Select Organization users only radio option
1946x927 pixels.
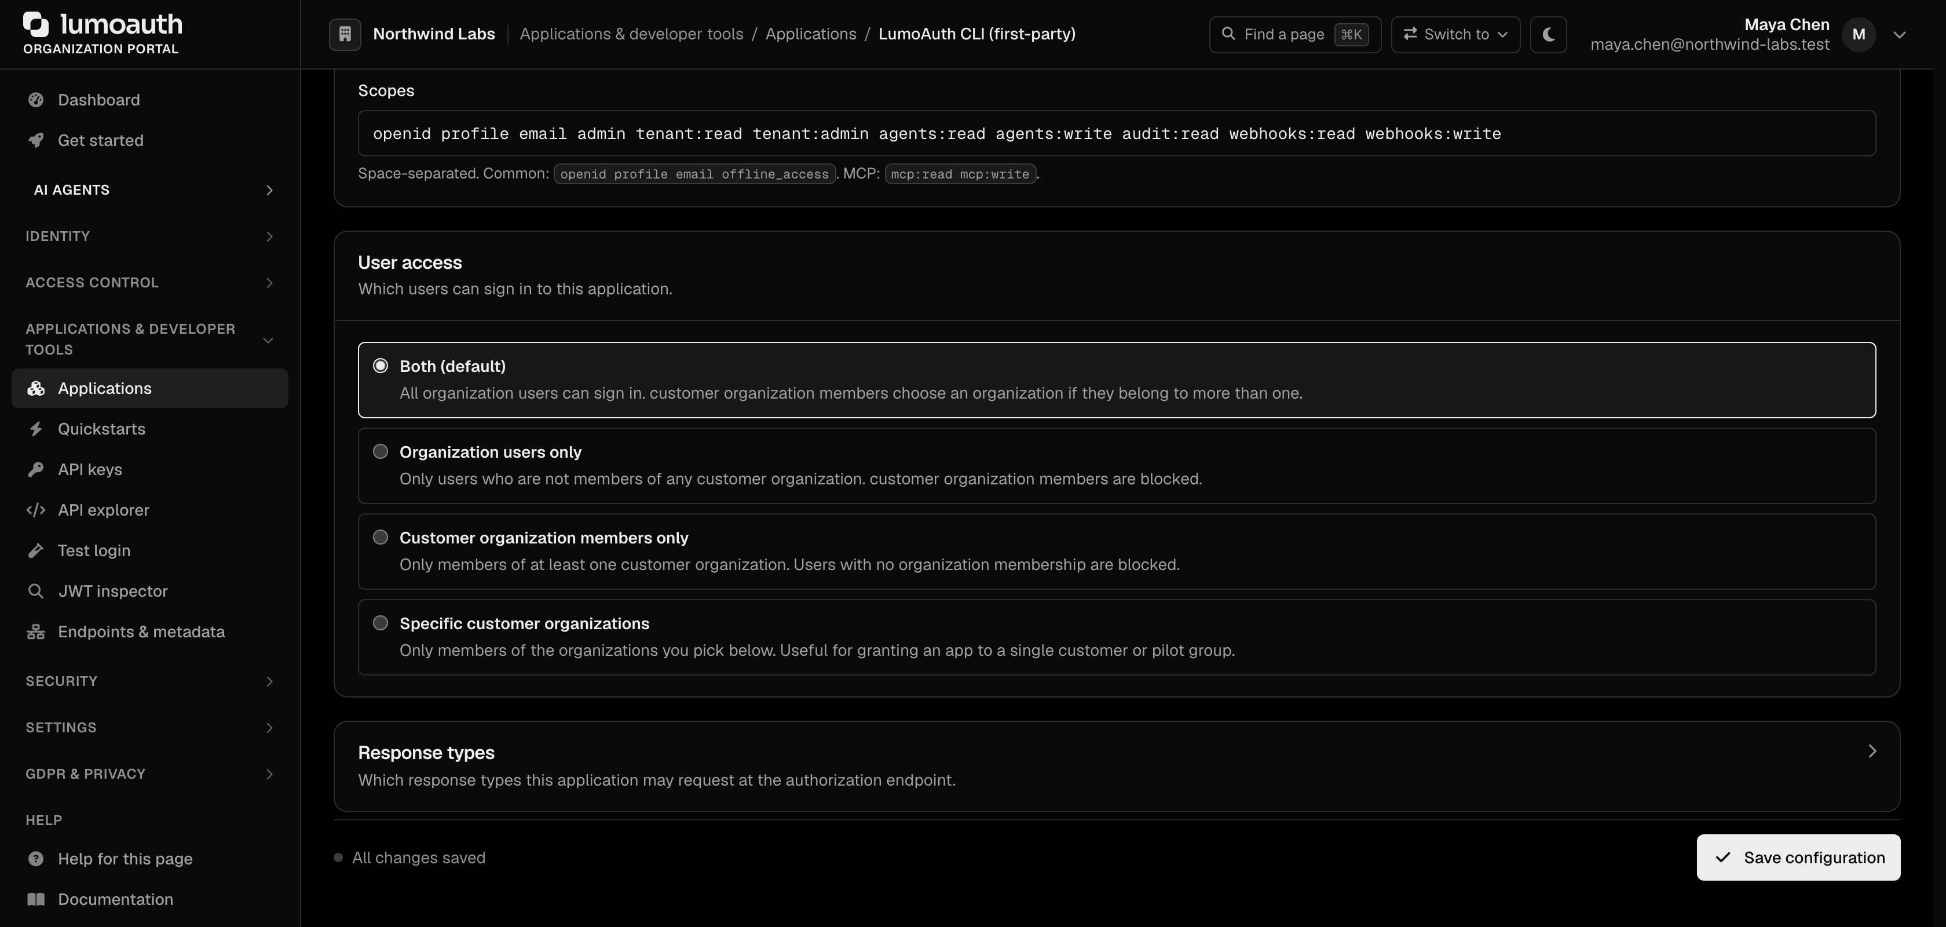click(381, 452)
